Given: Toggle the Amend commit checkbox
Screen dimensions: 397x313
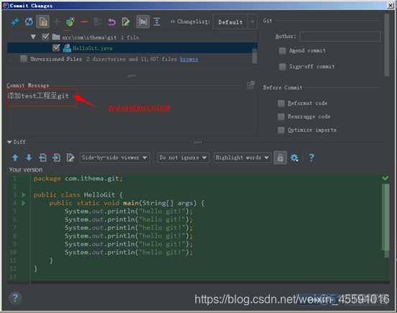Looking at the screenshot, I should (282, 51).
